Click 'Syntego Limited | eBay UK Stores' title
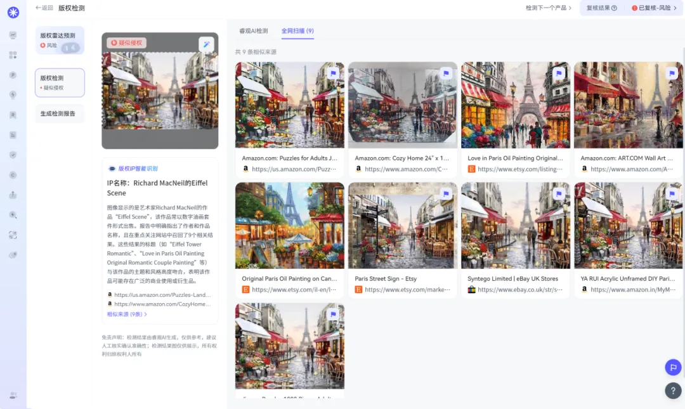Screen dimensions: 685x409 [x=513, y=279]
